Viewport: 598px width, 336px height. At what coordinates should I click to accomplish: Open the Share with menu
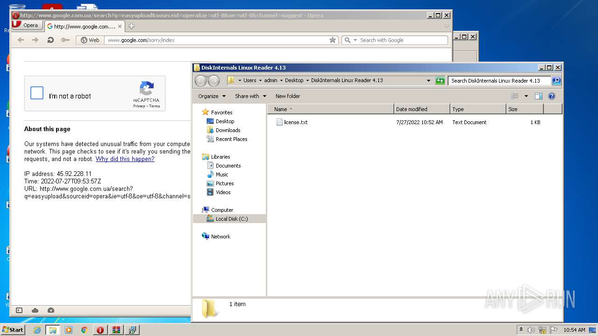click(250, 96)
